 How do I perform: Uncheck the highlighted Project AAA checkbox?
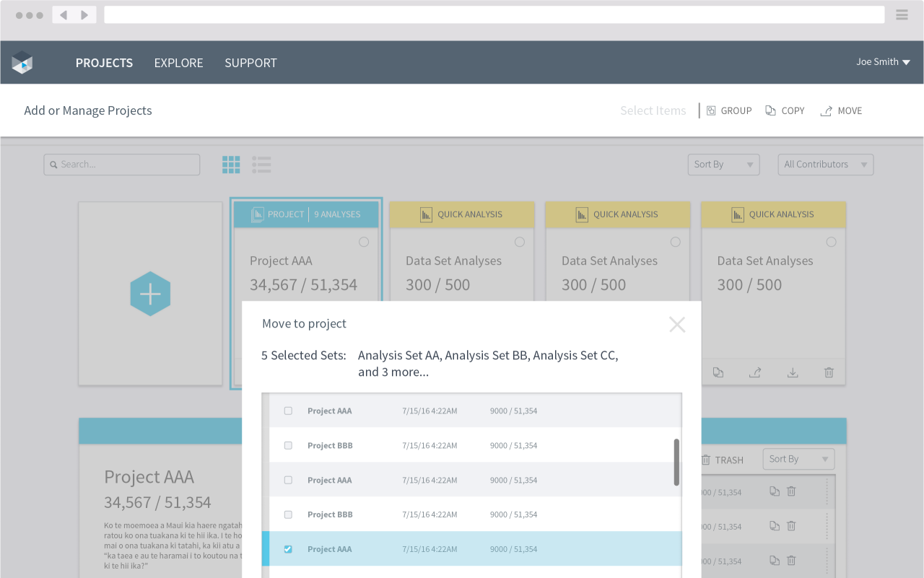[288, 549]
